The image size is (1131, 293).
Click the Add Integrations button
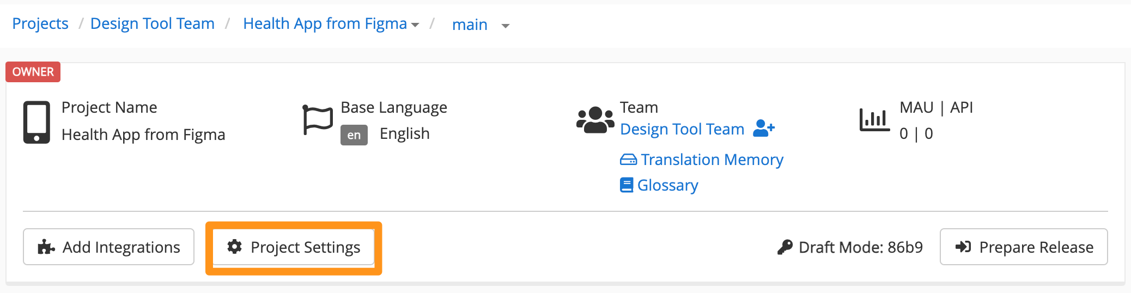point(108,247)
